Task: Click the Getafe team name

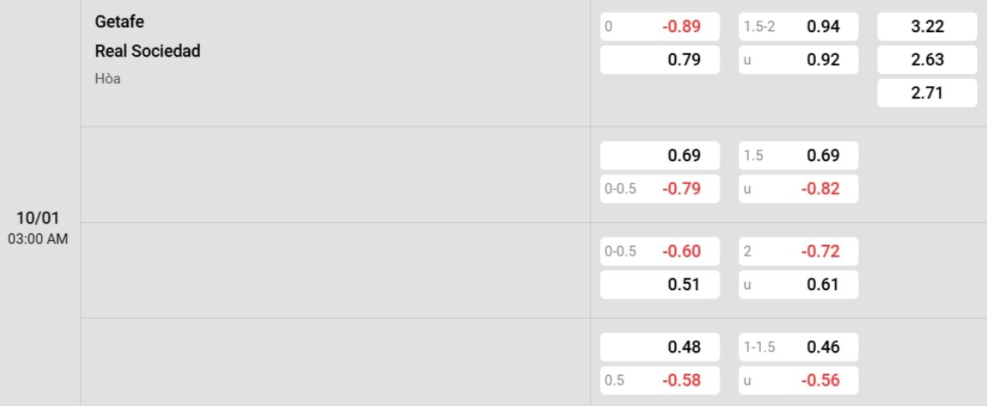Action: [119, 22]
